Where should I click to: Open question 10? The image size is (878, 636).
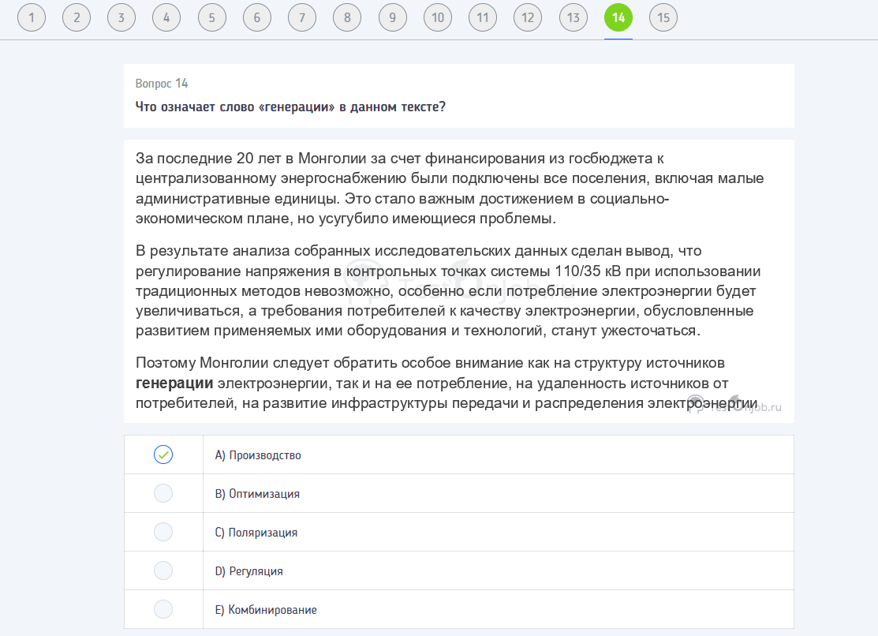coord(437,17)
